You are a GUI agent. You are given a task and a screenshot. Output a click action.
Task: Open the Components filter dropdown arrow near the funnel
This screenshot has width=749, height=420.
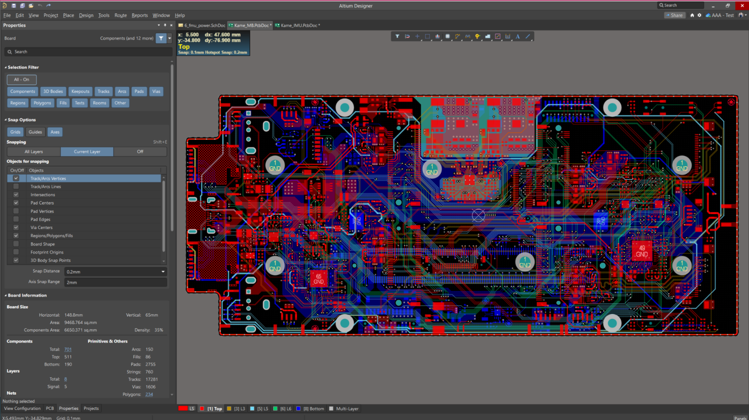(169, 38)
